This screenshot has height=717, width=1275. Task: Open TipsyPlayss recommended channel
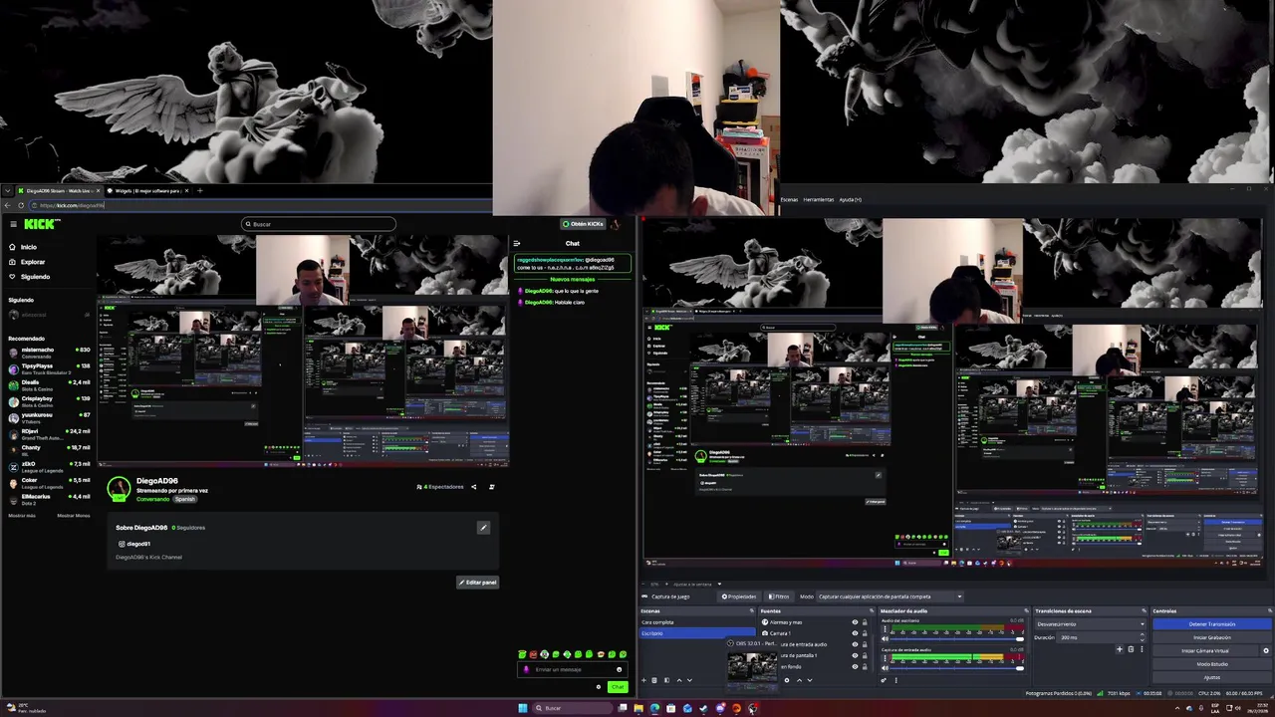coord(49,367)
